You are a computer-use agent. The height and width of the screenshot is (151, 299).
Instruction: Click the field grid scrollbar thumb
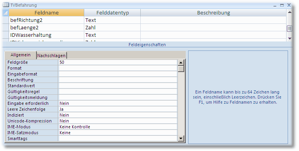tap(290, 29)
